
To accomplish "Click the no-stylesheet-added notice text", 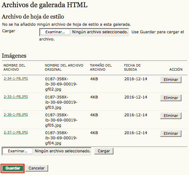I will point(67,24).
